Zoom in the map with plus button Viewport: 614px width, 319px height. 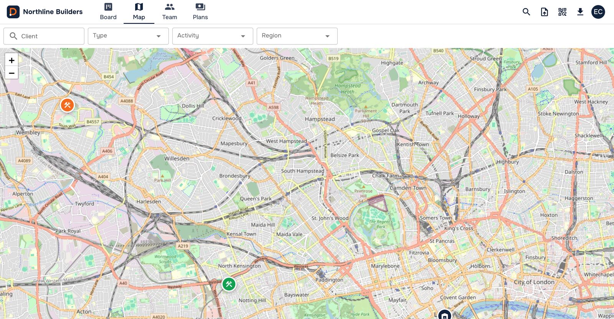[x=12, y=60]
